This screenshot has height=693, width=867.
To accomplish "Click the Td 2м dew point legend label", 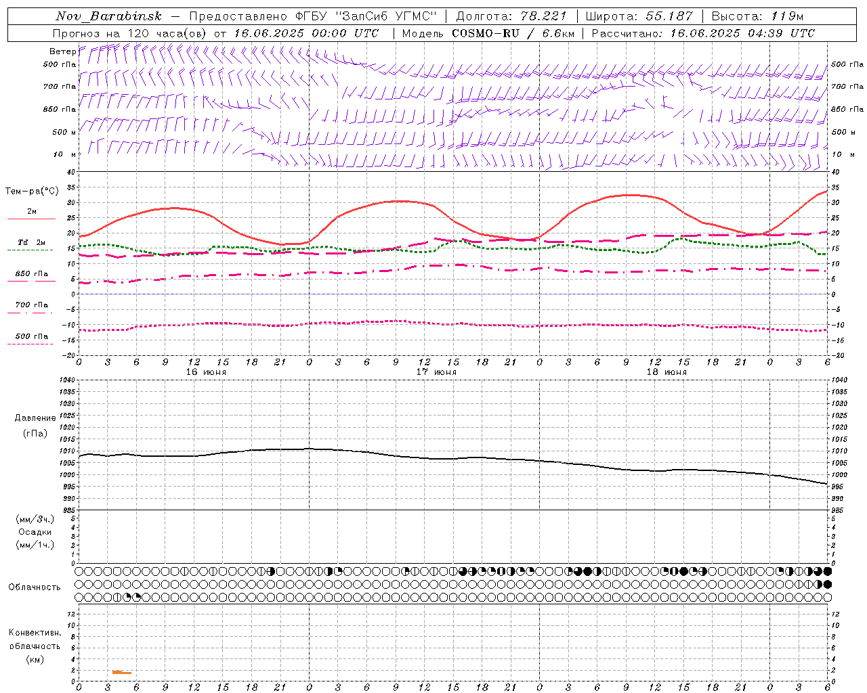I will [31, 242].
